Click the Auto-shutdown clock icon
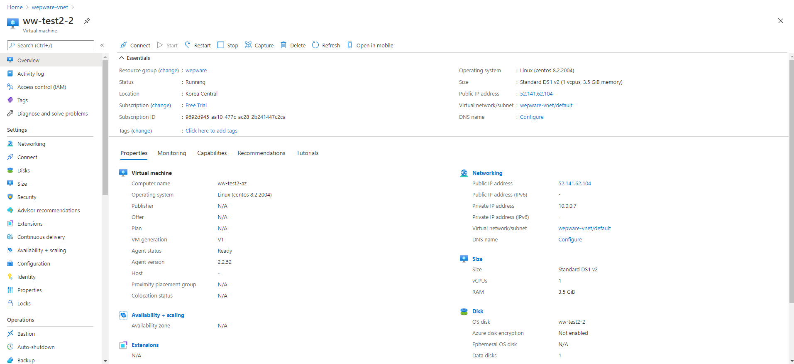Image resolution: width=794 pixels, height=364 pixels. 10,347
